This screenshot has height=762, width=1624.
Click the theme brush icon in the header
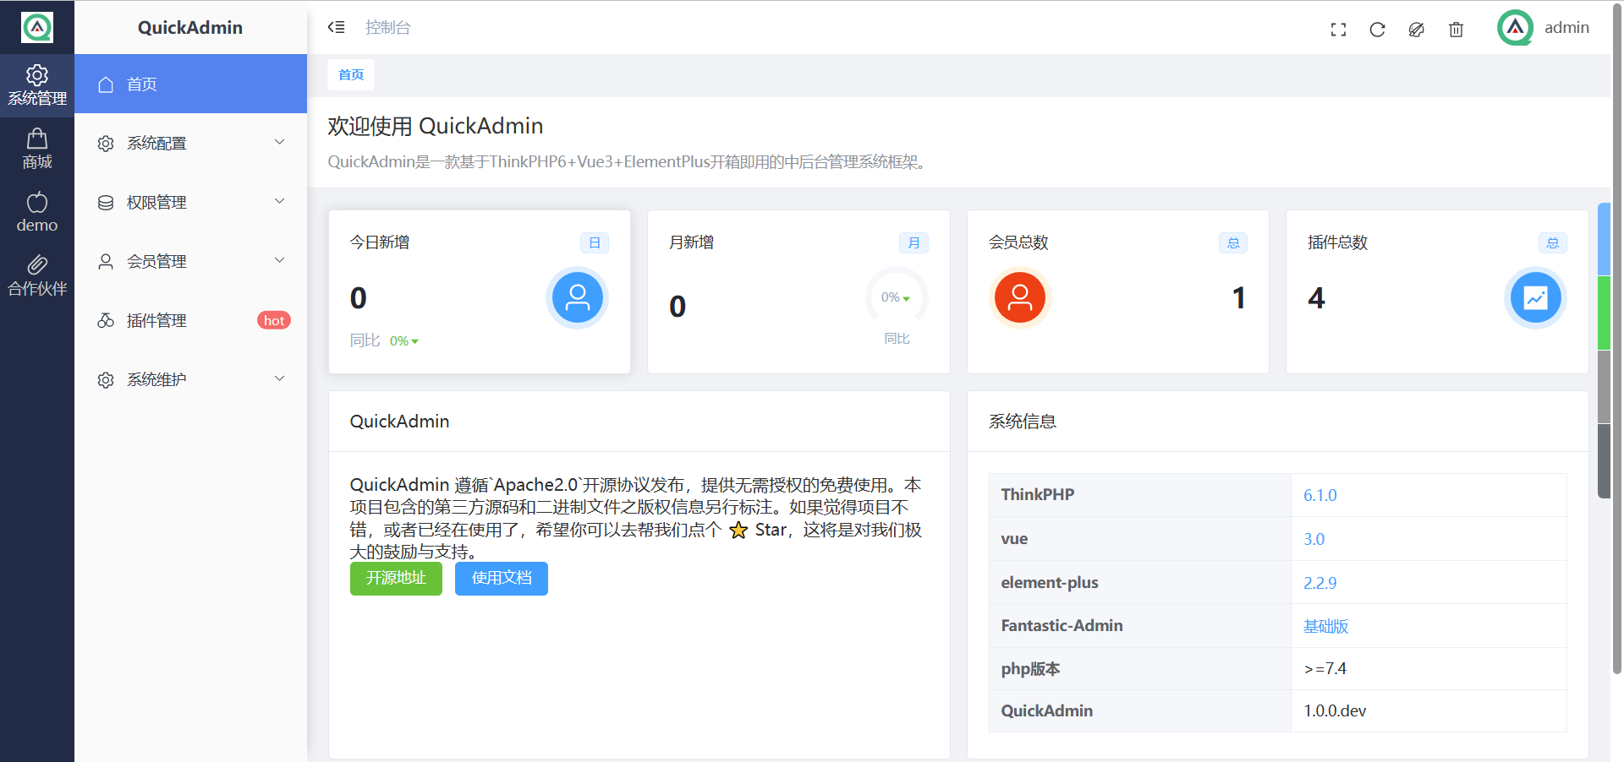pyautogui.click(x=1416, y=30)
